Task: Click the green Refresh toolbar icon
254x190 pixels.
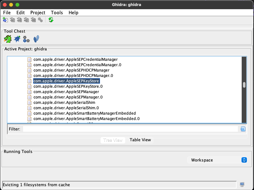Action: click(x=51, y=20)
